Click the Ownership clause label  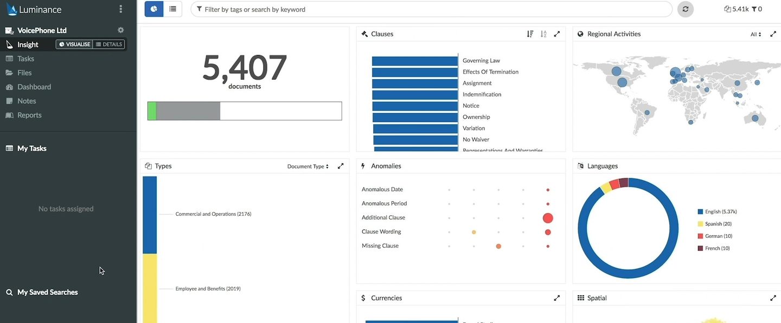point(476,117)
